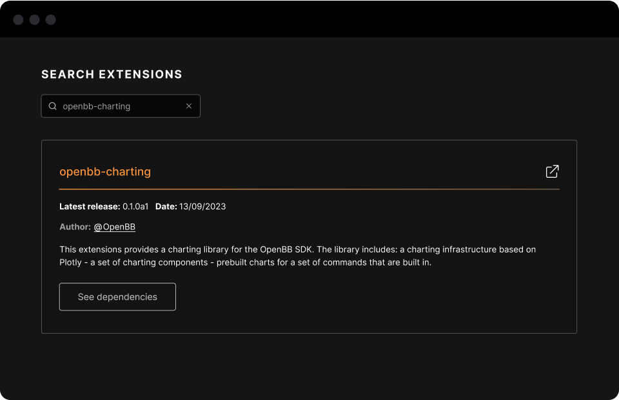Click the extension description paragraph
This screenshot has width=619, height=400.
tap(297, 256)
